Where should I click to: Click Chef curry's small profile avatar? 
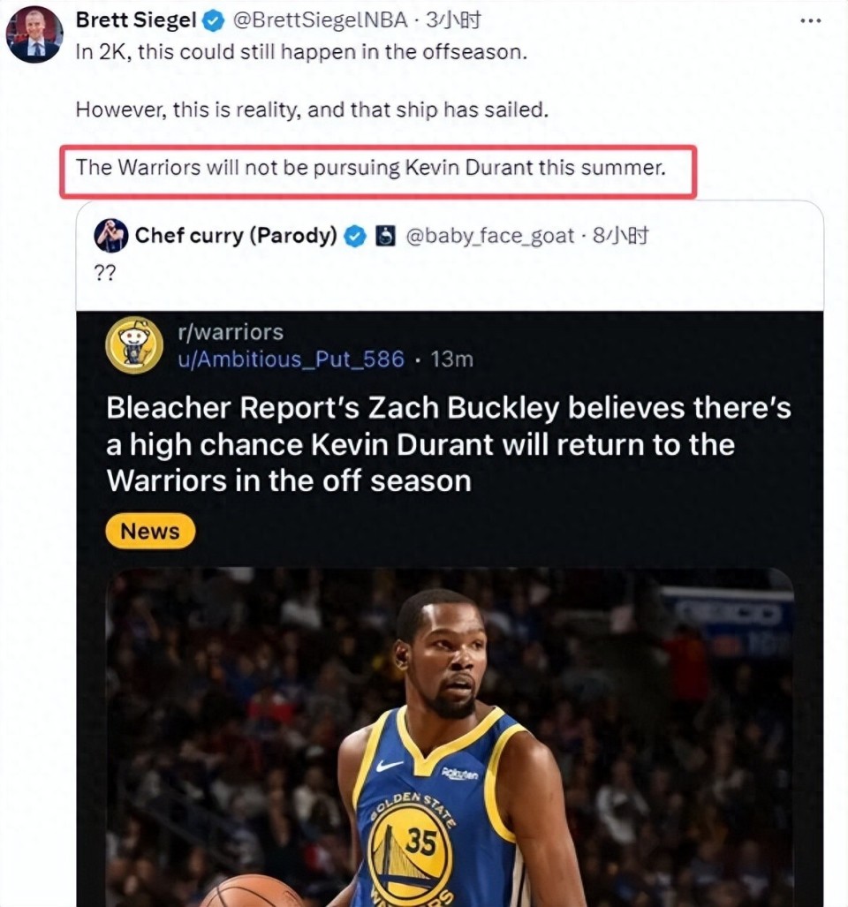click(x=111, y=236)
